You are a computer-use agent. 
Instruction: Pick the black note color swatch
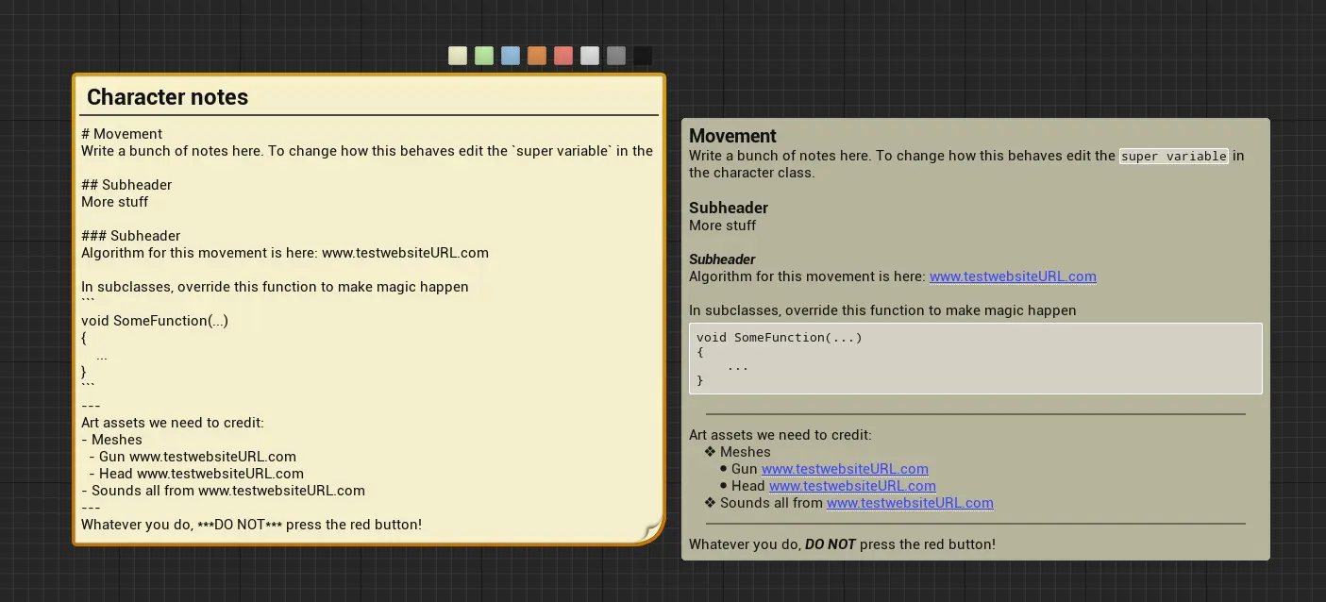click(x=643, y=57)
